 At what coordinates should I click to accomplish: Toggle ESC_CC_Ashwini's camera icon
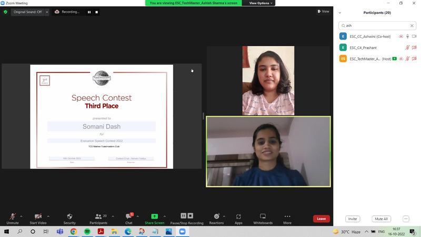pos(414,36)
